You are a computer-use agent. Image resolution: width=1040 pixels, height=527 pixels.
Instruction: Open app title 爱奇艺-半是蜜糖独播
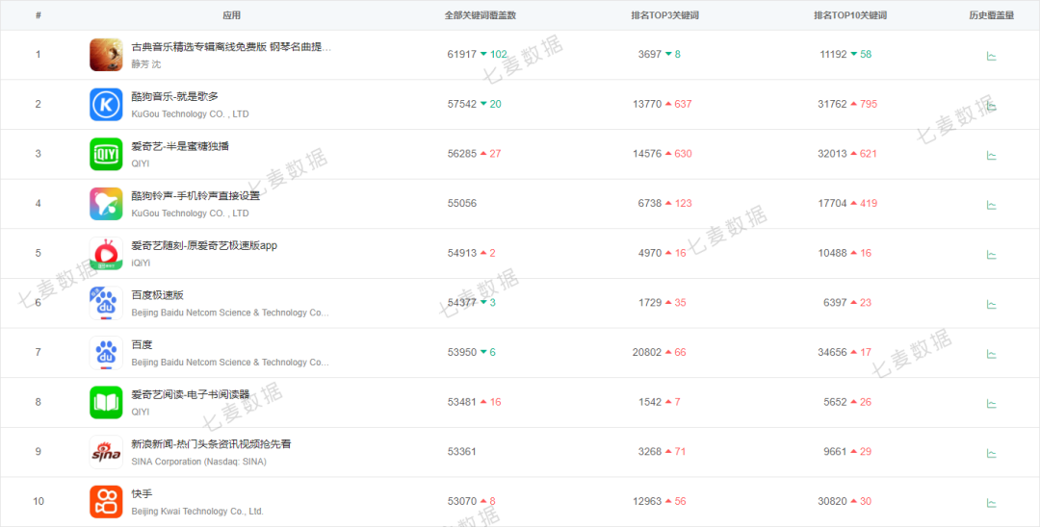[180, 146]
